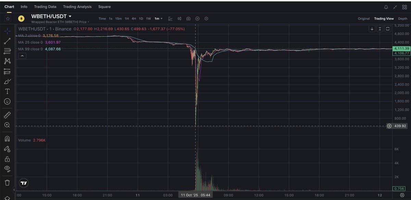
Task: Open the Trading Analysis tab
Action: pos(77,6)
